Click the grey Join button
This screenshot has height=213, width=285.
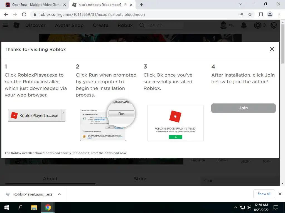(x=243, y=108)
